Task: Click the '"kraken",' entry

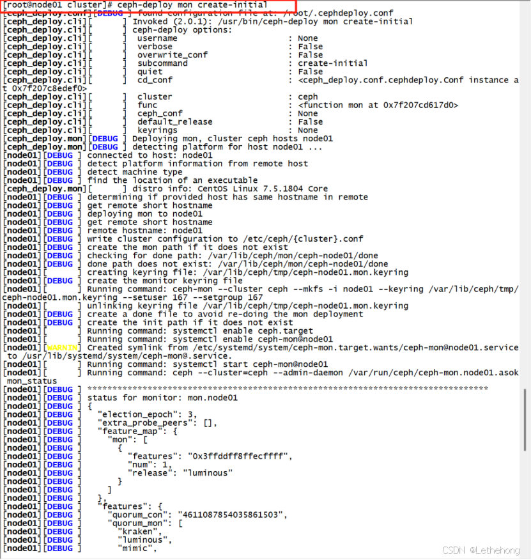Action: point(140,532)
